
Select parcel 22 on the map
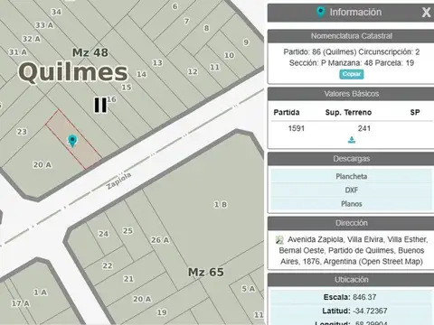(x=108, y=265)
